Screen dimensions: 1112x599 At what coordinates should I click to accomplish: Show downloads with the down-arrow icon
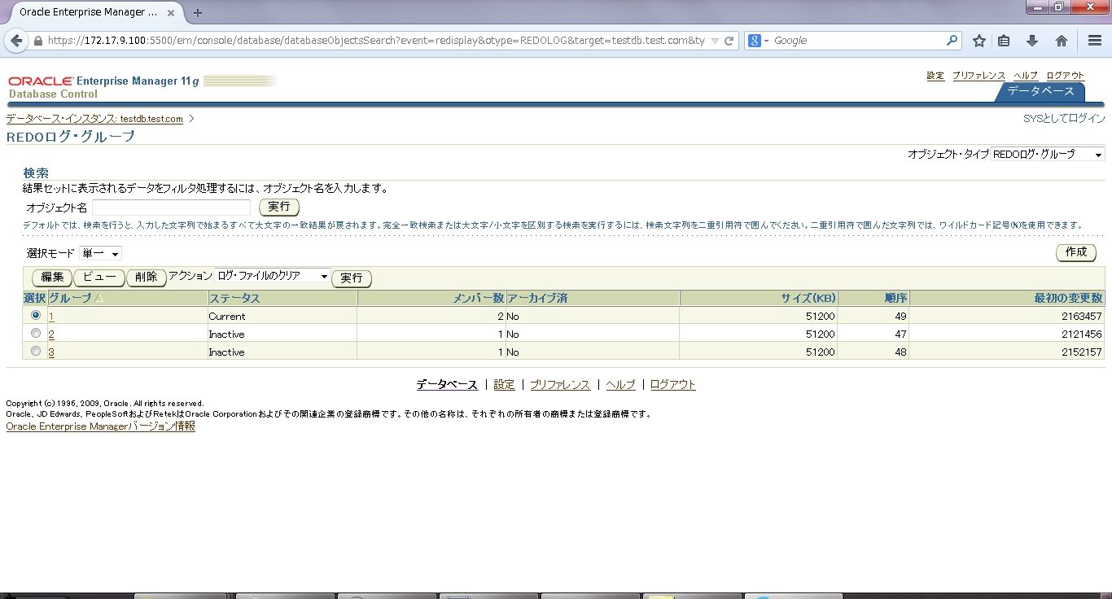coord(1032,41)
